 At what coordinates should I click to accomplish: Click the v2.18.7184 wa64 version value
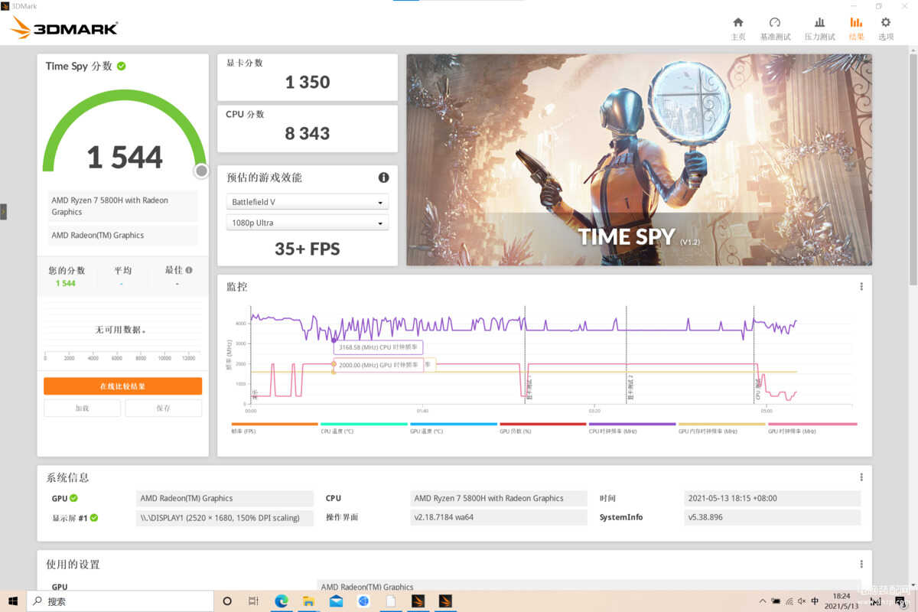500,518
